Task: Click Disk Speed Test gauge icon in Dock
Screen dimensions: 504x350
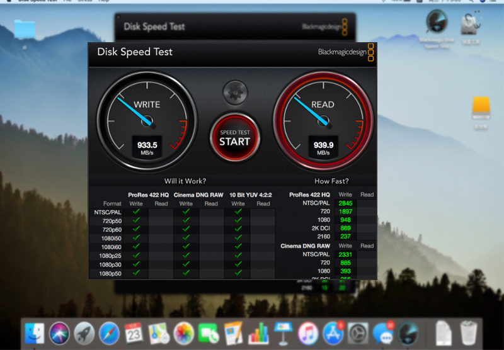Action: 408,333
